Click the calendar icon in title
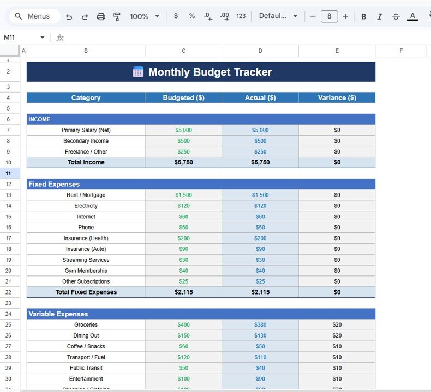 click(x=138, y=72)
